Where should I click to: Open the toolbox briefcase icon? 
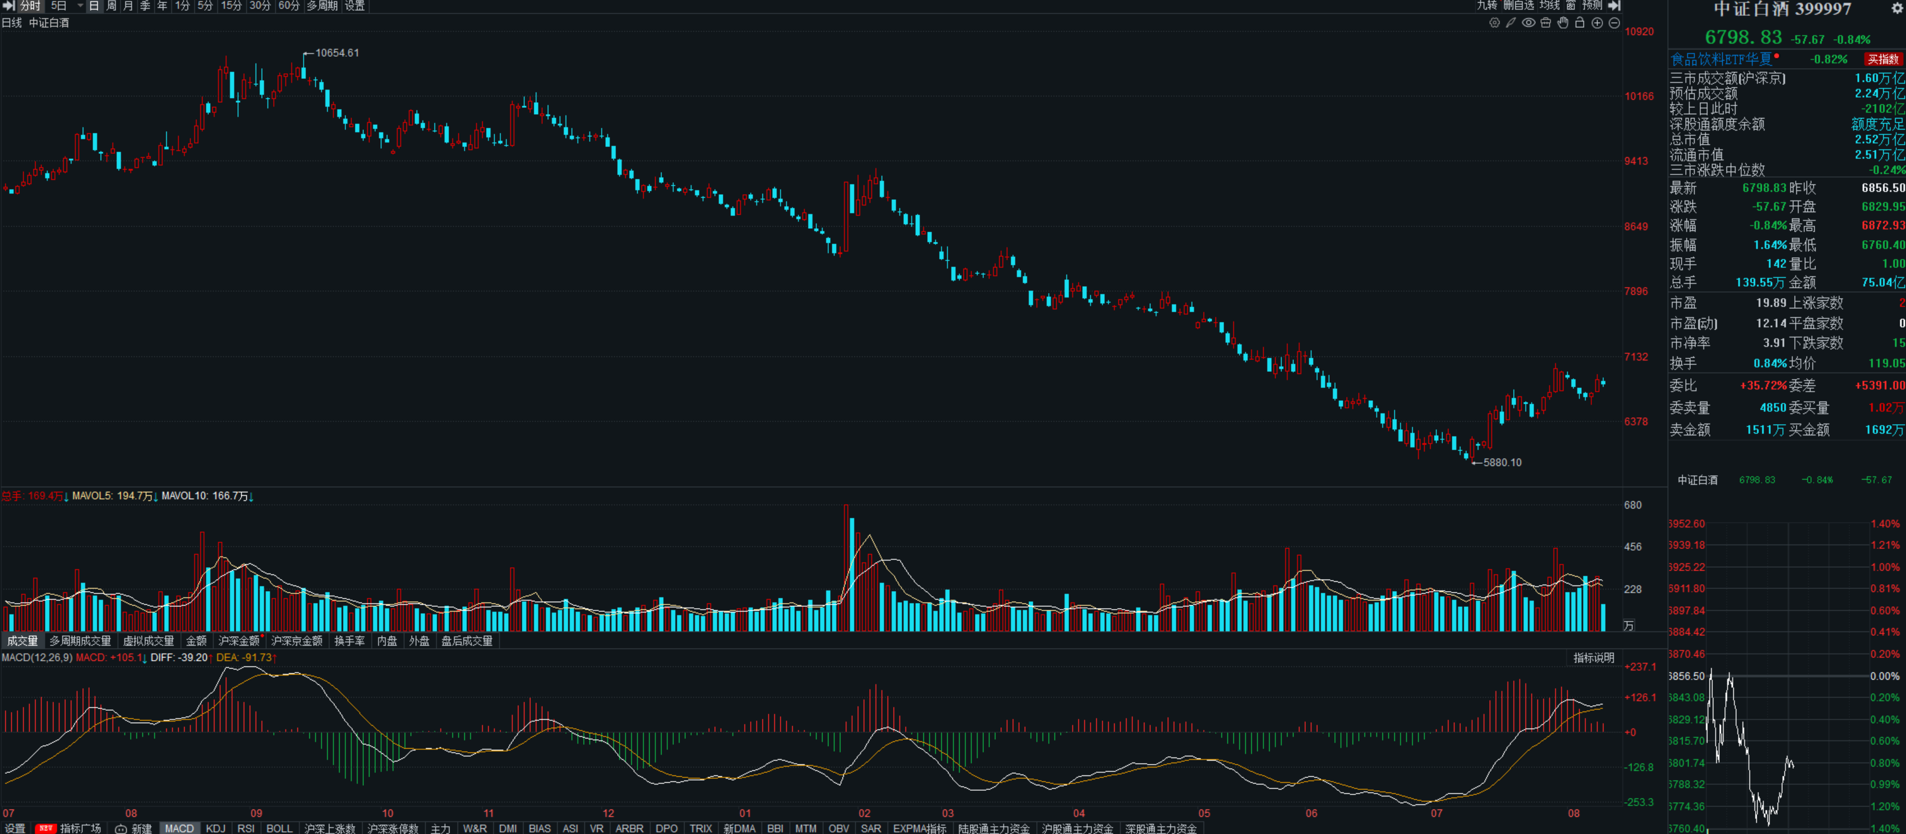[1545, 23]
